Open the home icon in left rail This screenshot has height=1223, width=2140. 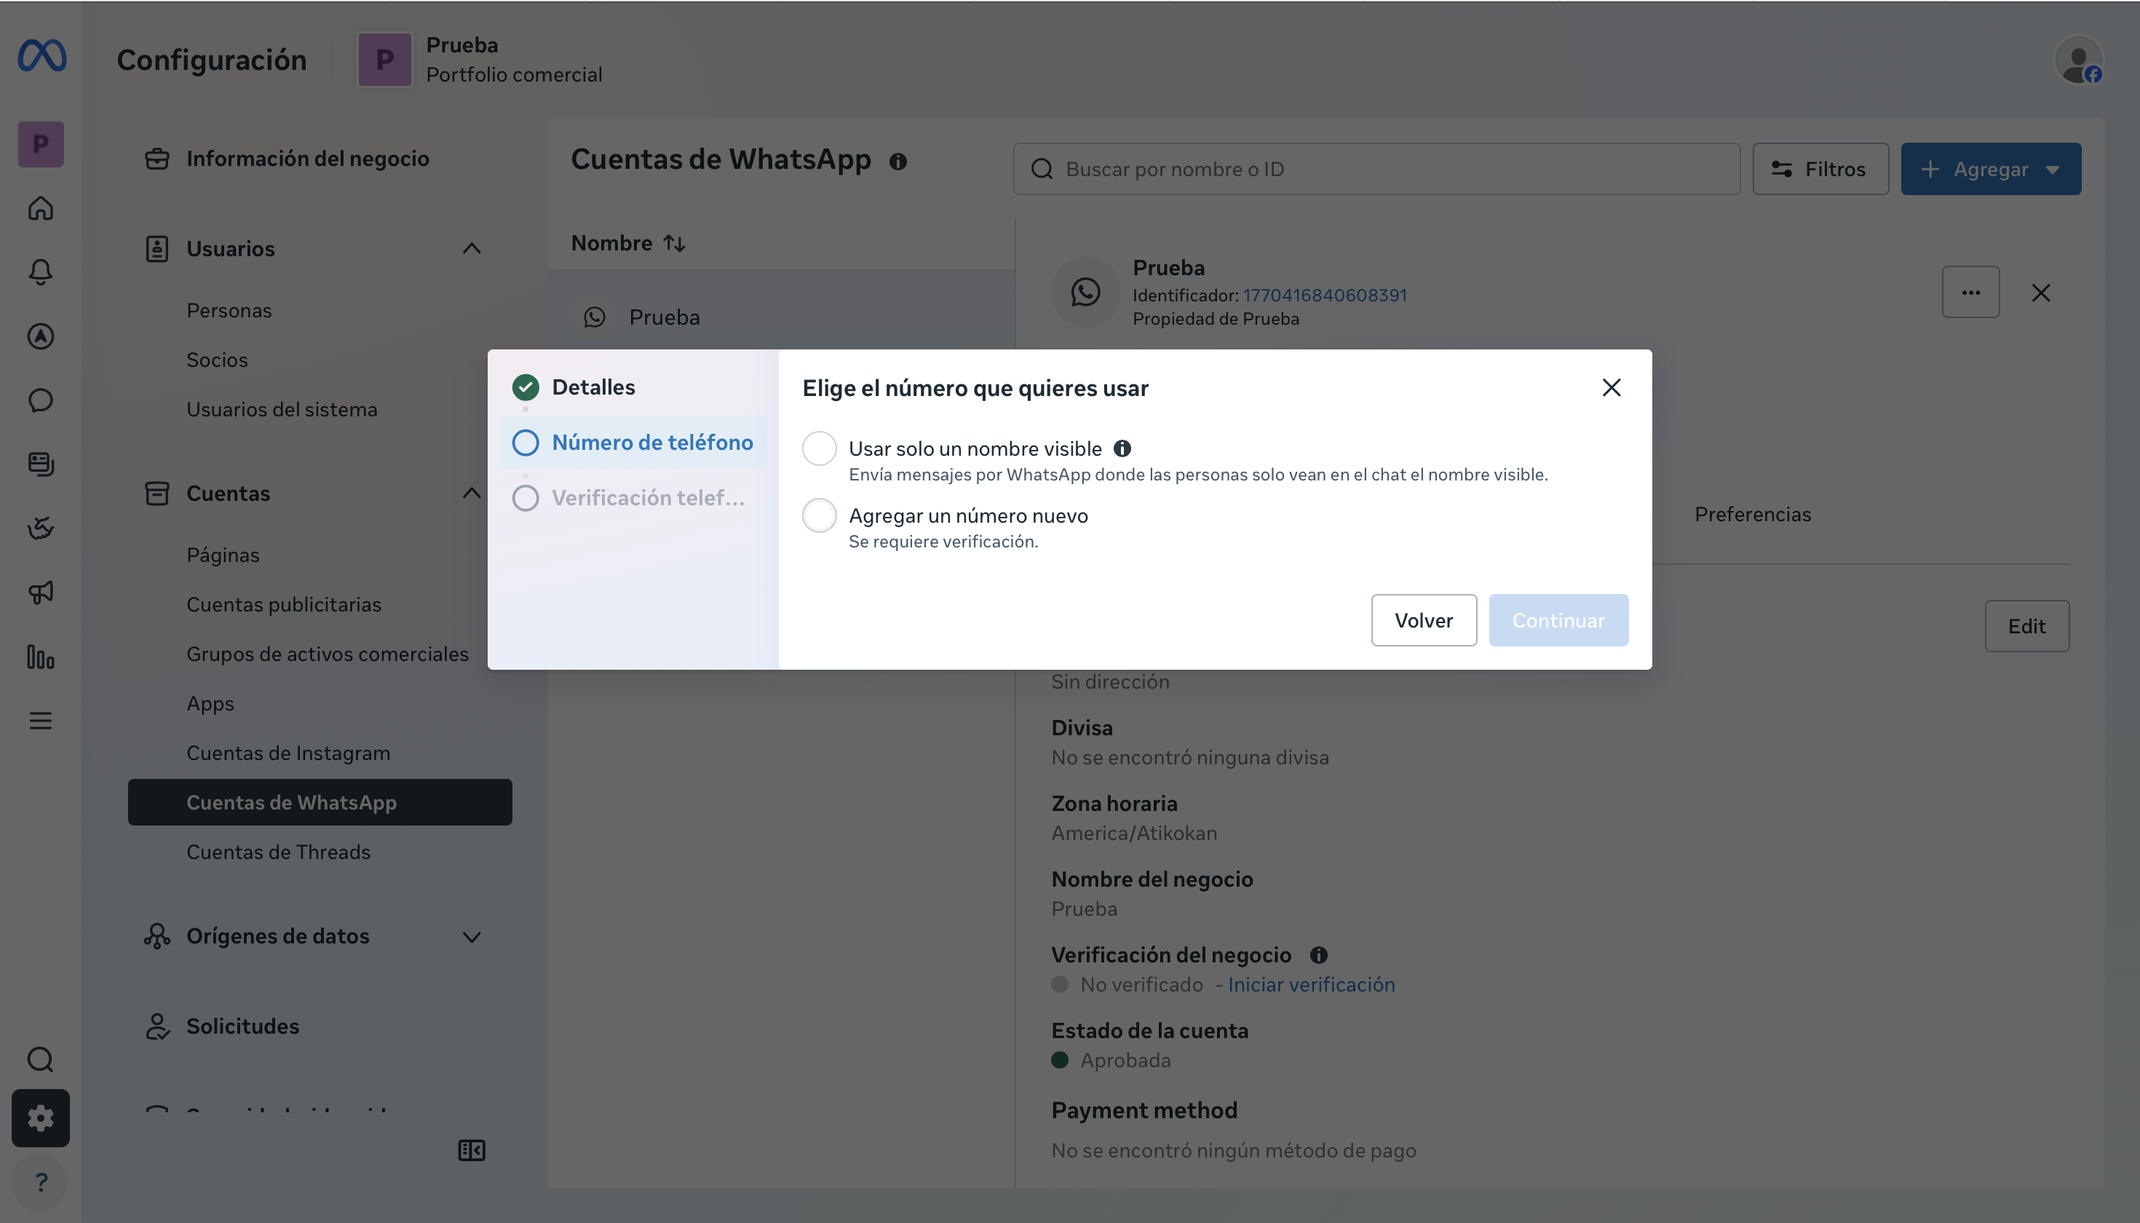coord(40,207)
